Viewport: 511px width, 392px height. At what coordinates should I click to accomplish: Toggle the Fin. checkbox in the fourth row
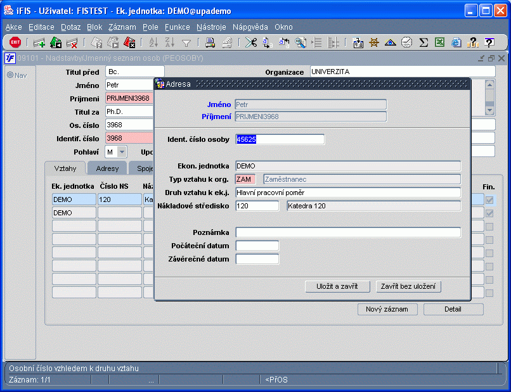489,240
